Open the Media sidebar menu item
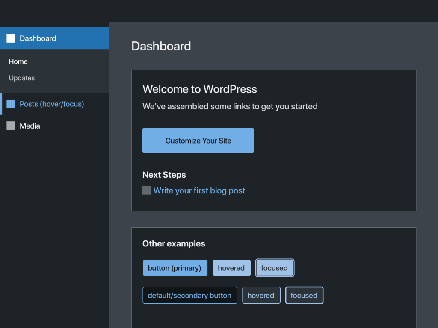438x328 pixels. pyautogui.click(x=55, y=126)
